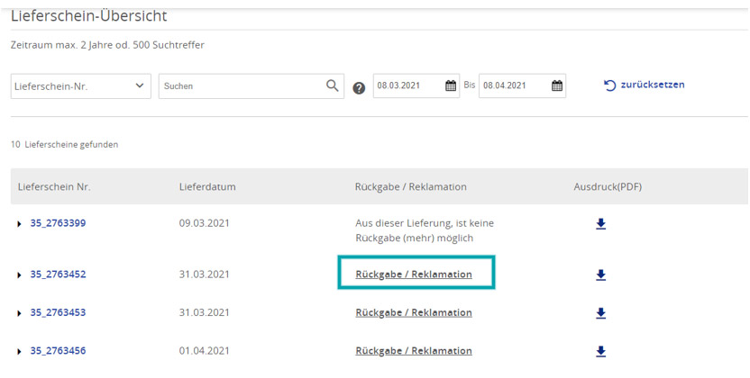The image size is (750, 378).
Task: Click the search magnifier icon
Action: coord(333,86)
